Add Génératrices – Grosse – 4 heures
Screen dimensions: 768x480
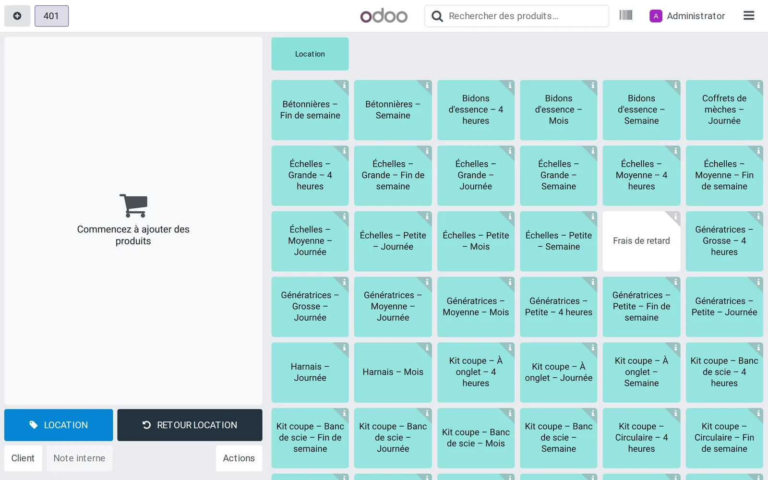pos(724,241)
